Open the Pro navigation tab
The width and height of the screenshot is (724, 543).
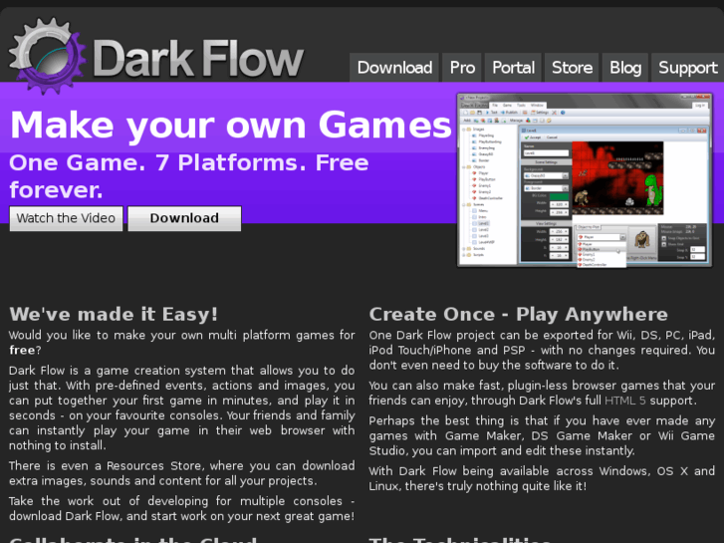pos(462,68)
